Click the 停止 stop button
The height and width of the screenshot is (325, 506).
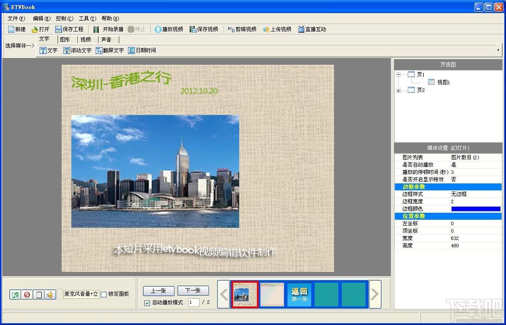click(137, 29)
